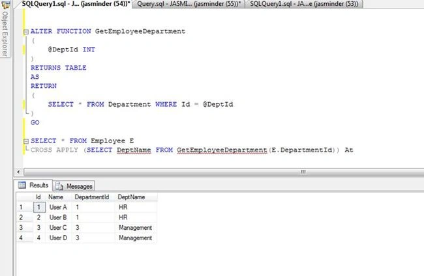The height and width of the screenshot is (276, 424).
Task: Collapse the SELECT FROM Employee code block
Action: pos(26,141)
